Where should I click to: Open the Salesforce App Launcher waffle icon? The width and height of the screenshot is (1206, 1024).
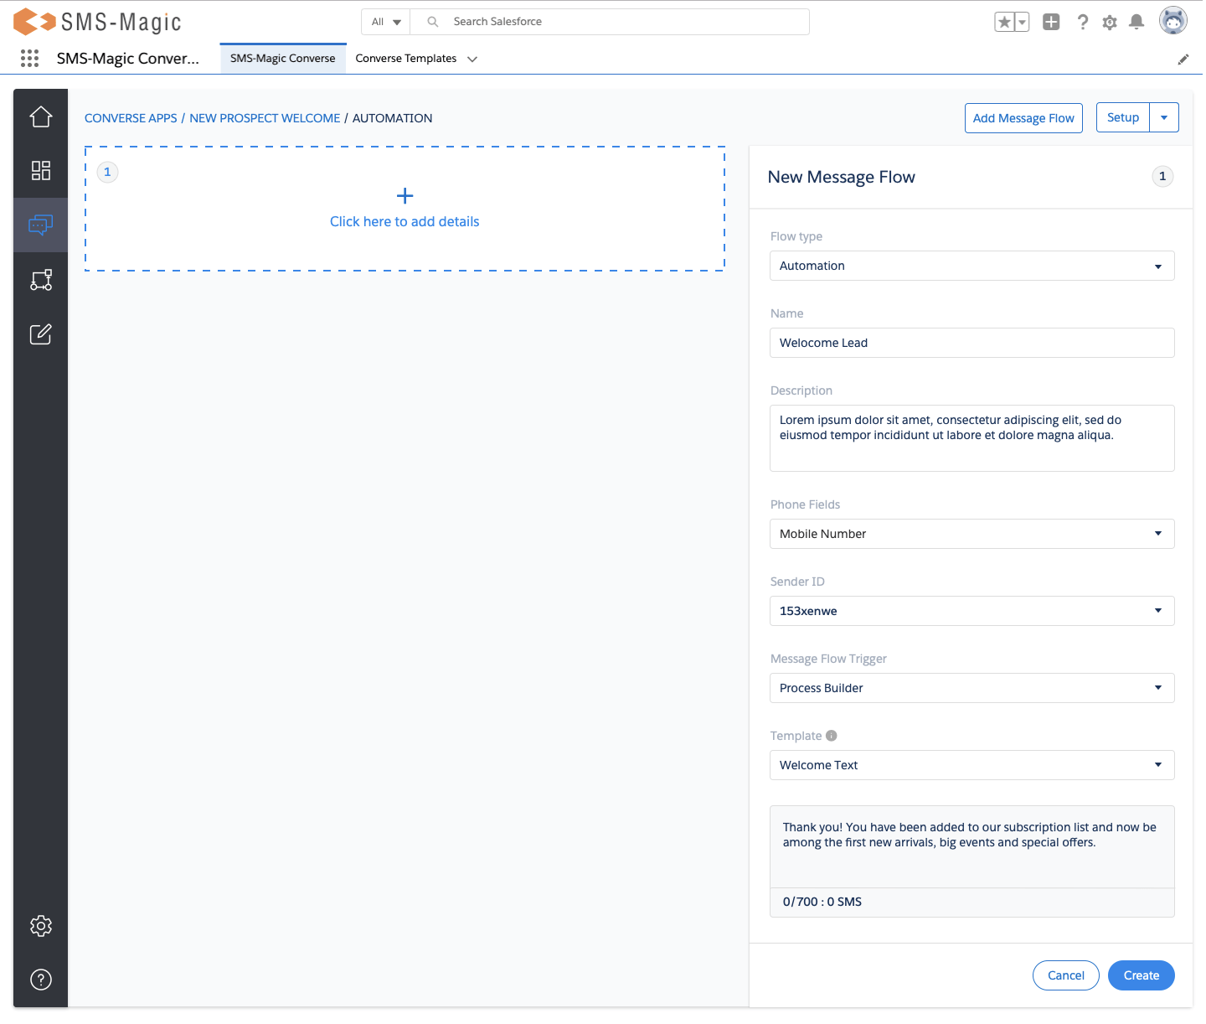click(29, 58)
